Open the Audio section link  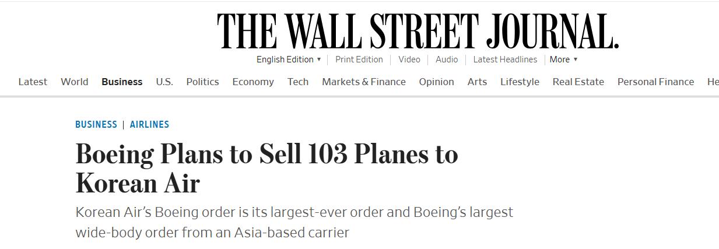(447, 59)
